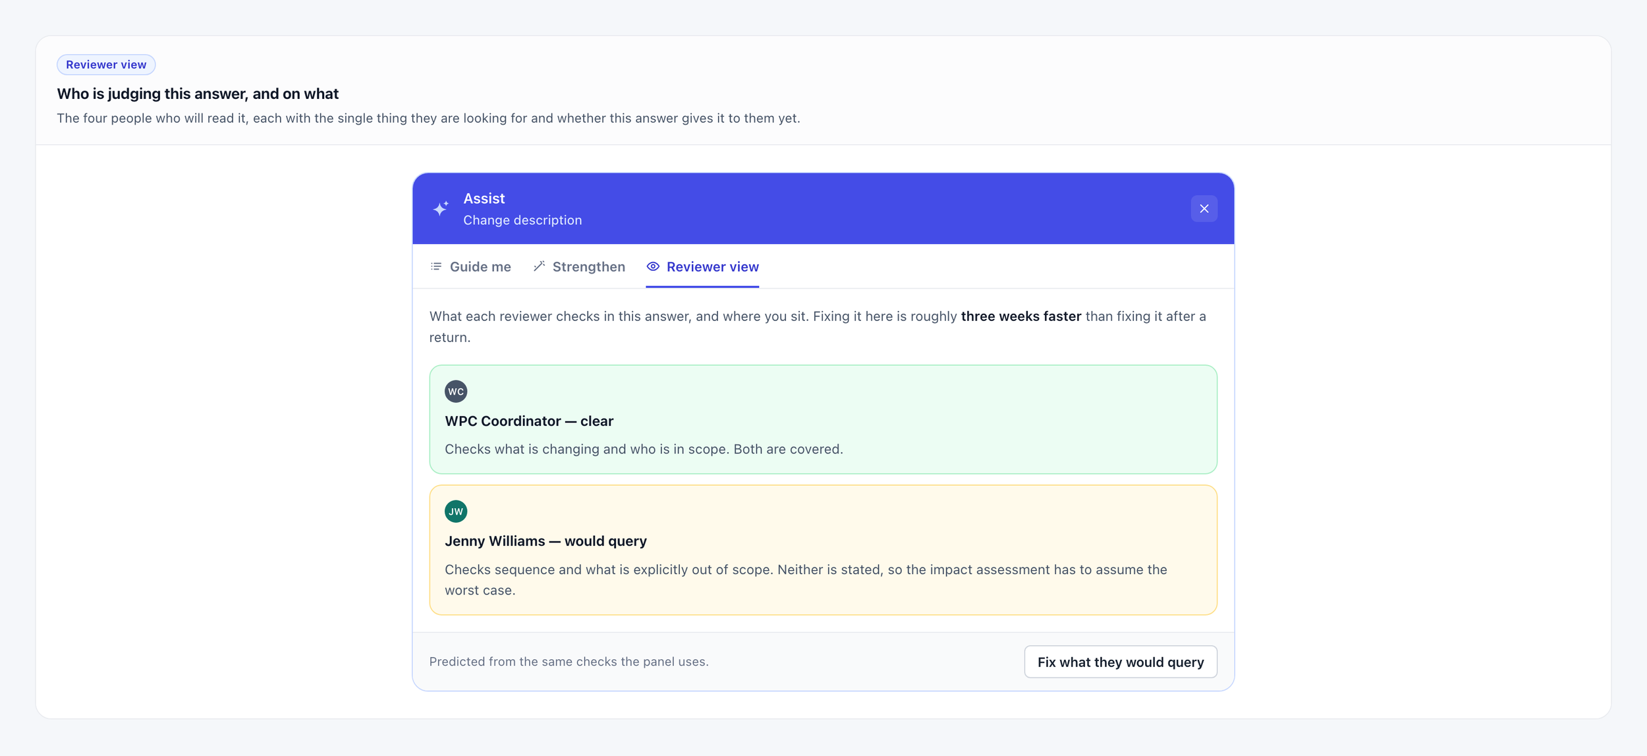Select the WPC Coordinator — clear heading
Image resolution: width=1647 pixels, height=756 pixels.
point(529,421)
